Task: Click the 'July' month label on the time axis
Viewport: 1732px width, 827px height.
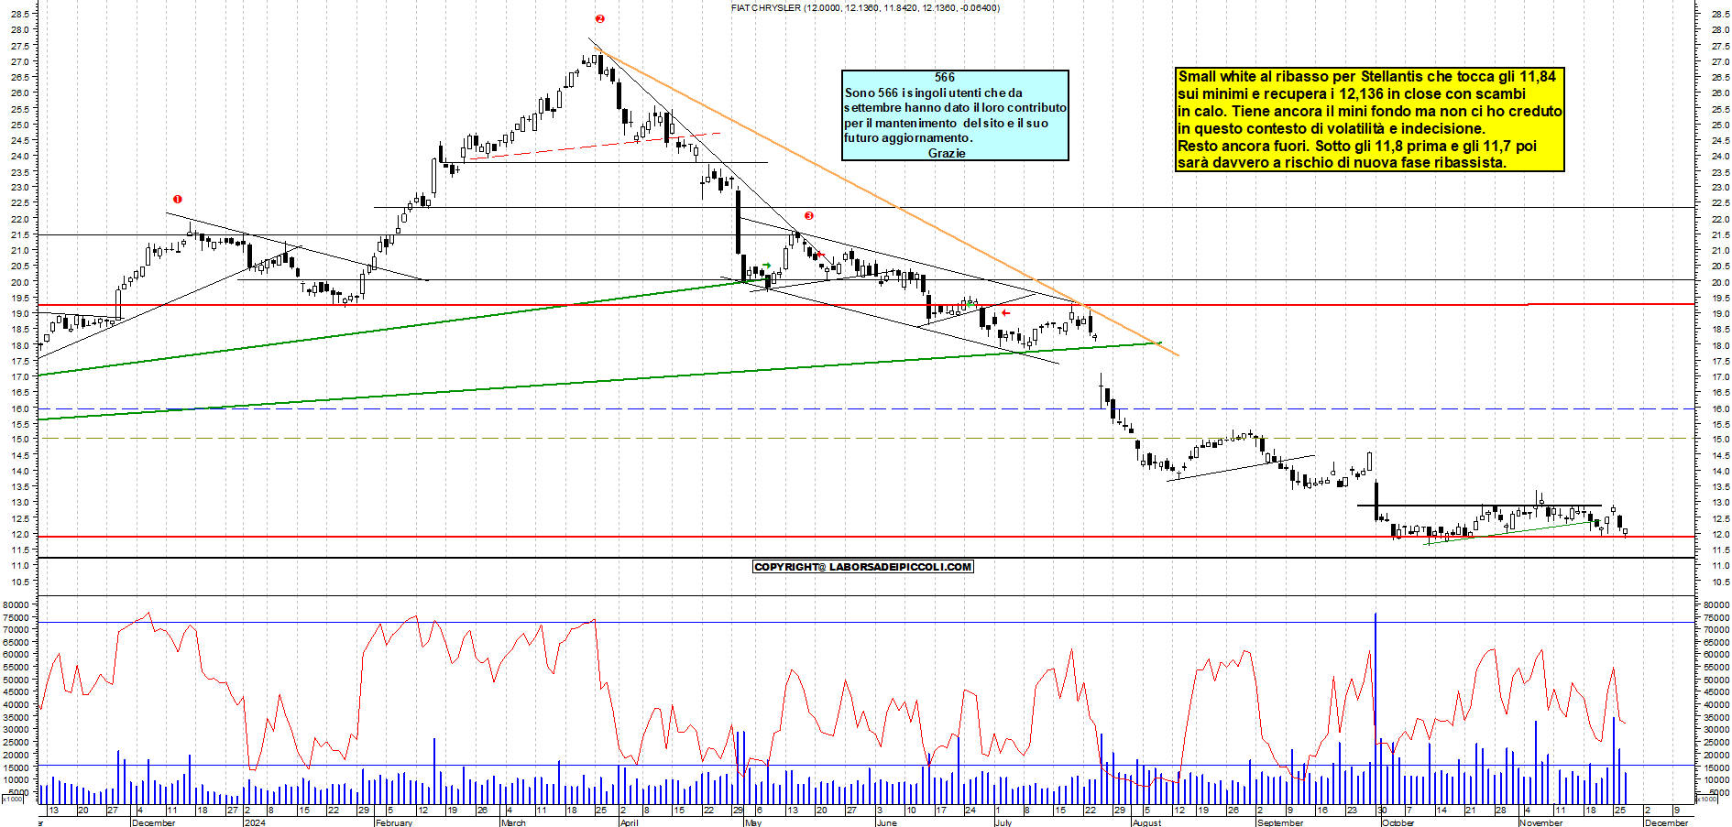Action: pos(1003,822)
